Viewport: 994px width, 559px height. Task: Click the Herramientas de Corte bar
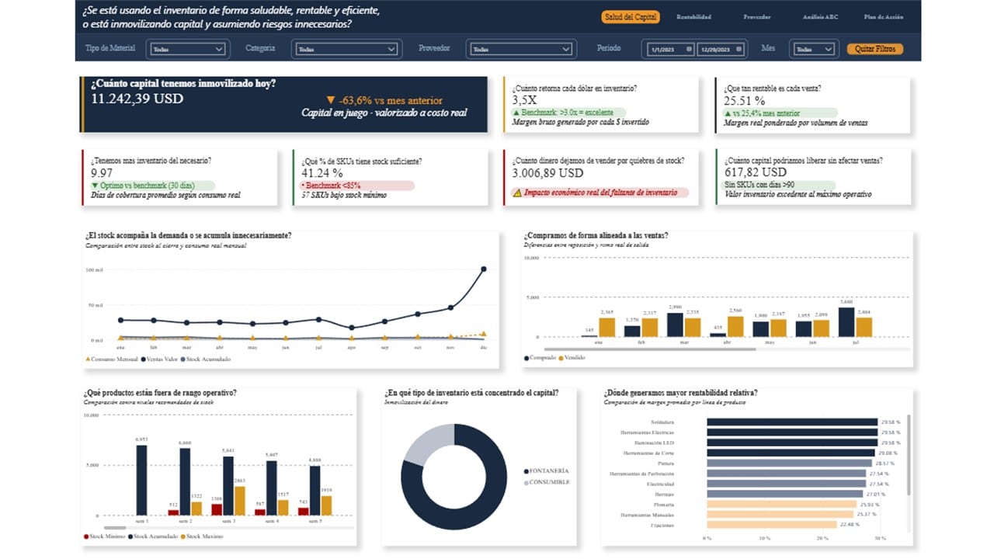pos(791,453)
